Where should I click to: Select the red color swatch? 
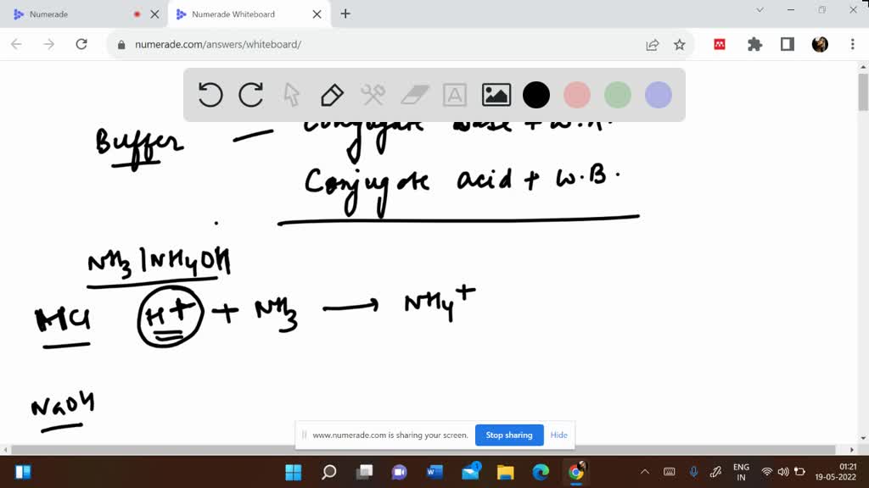point(577,95)
